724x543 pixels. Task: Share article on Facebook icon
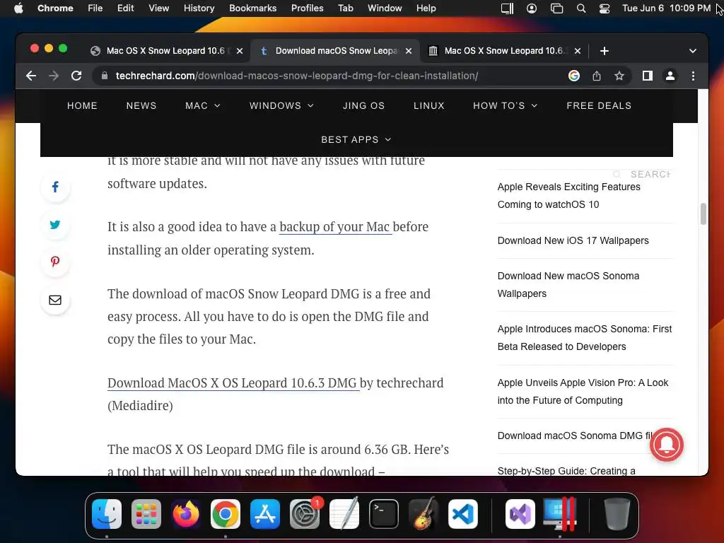tap(55, 187)
